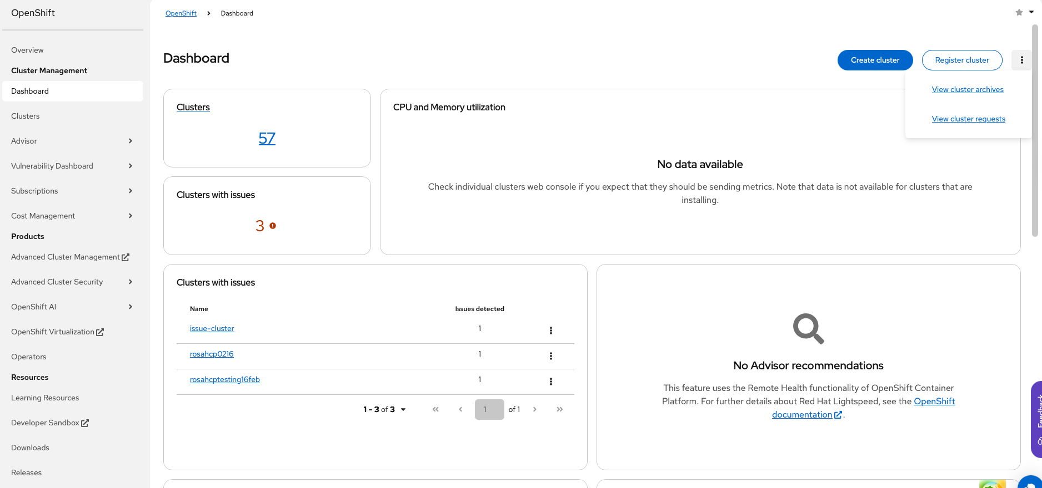Open Clusters in the sidebar navigation

[26, 116]
